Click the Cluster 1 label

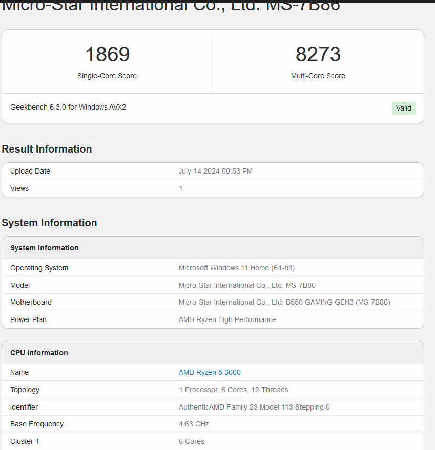click(x=25, y=441)
